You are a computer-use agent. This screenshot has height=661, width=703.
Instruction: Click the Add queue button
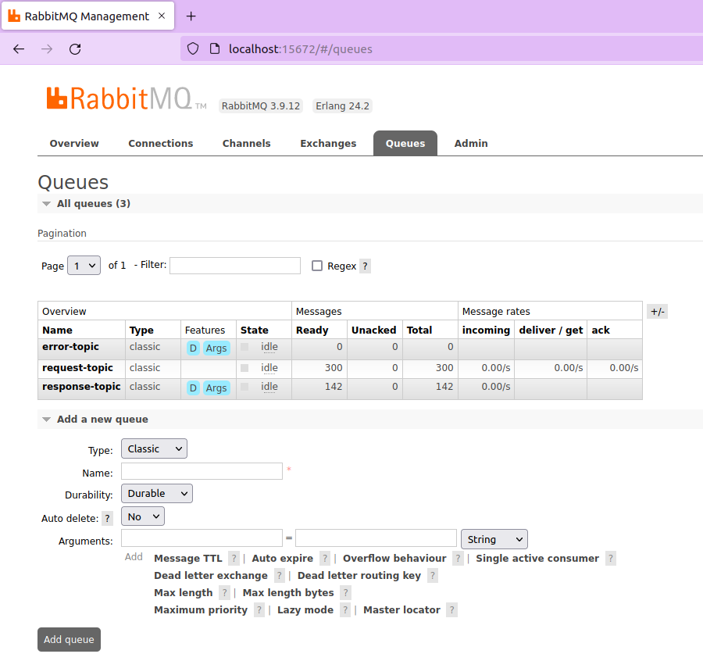coord(69,639)
